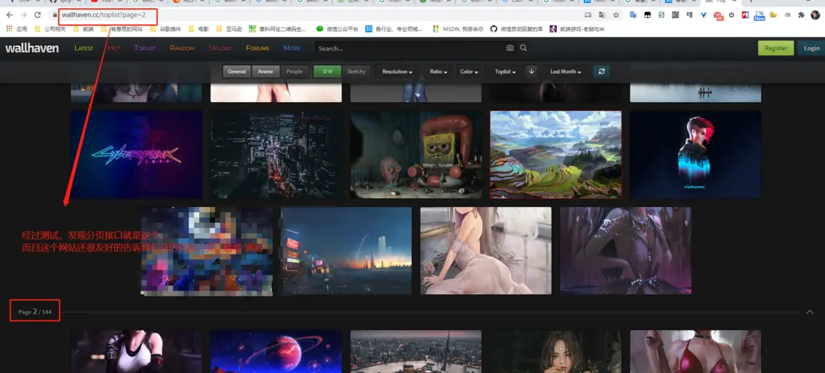Open the Last Month time range dropdown
825x373 pixels.
pos(566,71)
